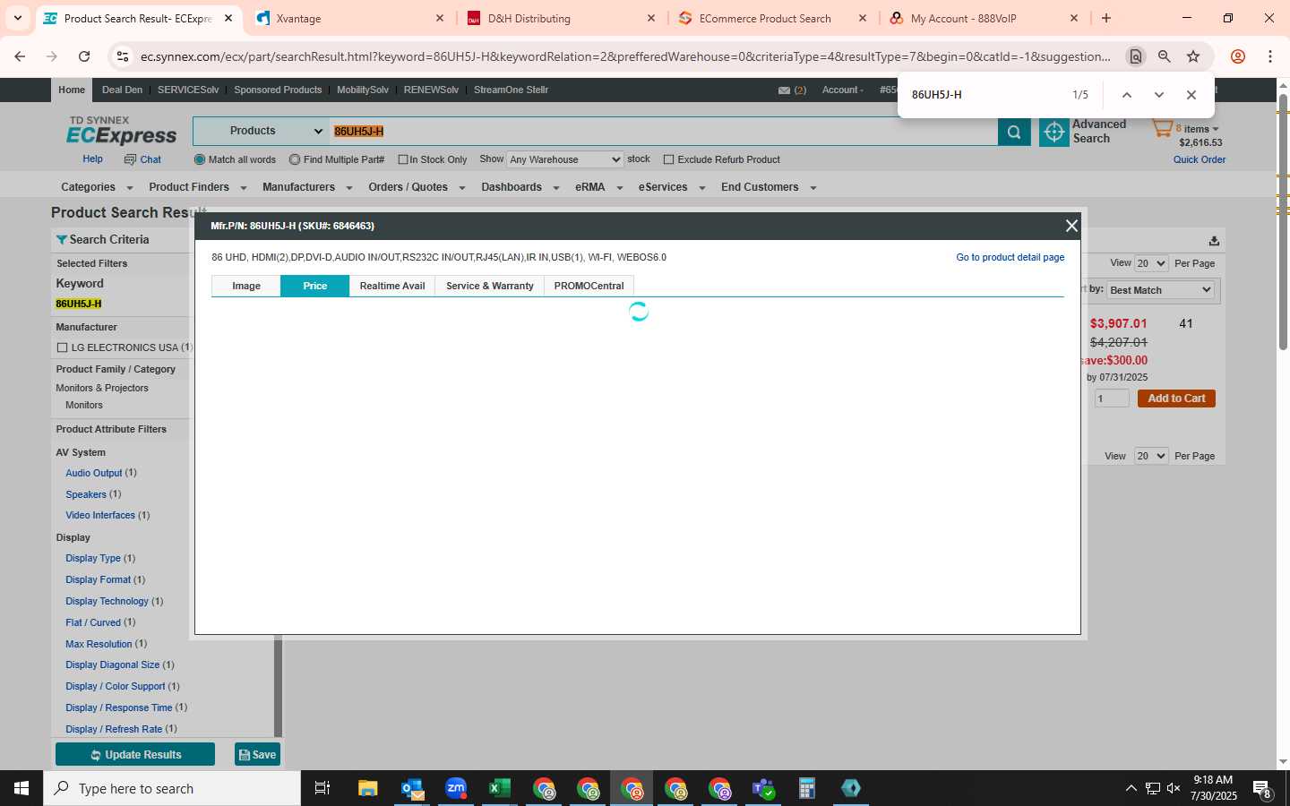Open the mail messages envelope icon
The width and height of the screenshot is (1290, 806).
tap(784, 90)
